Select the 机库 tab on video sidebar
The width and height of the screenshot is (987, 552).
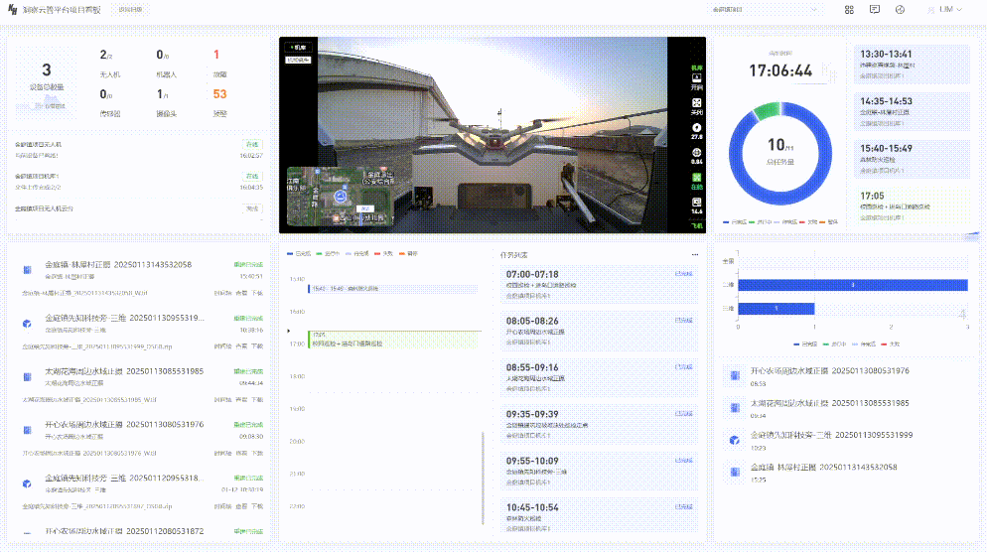point(696,68)
